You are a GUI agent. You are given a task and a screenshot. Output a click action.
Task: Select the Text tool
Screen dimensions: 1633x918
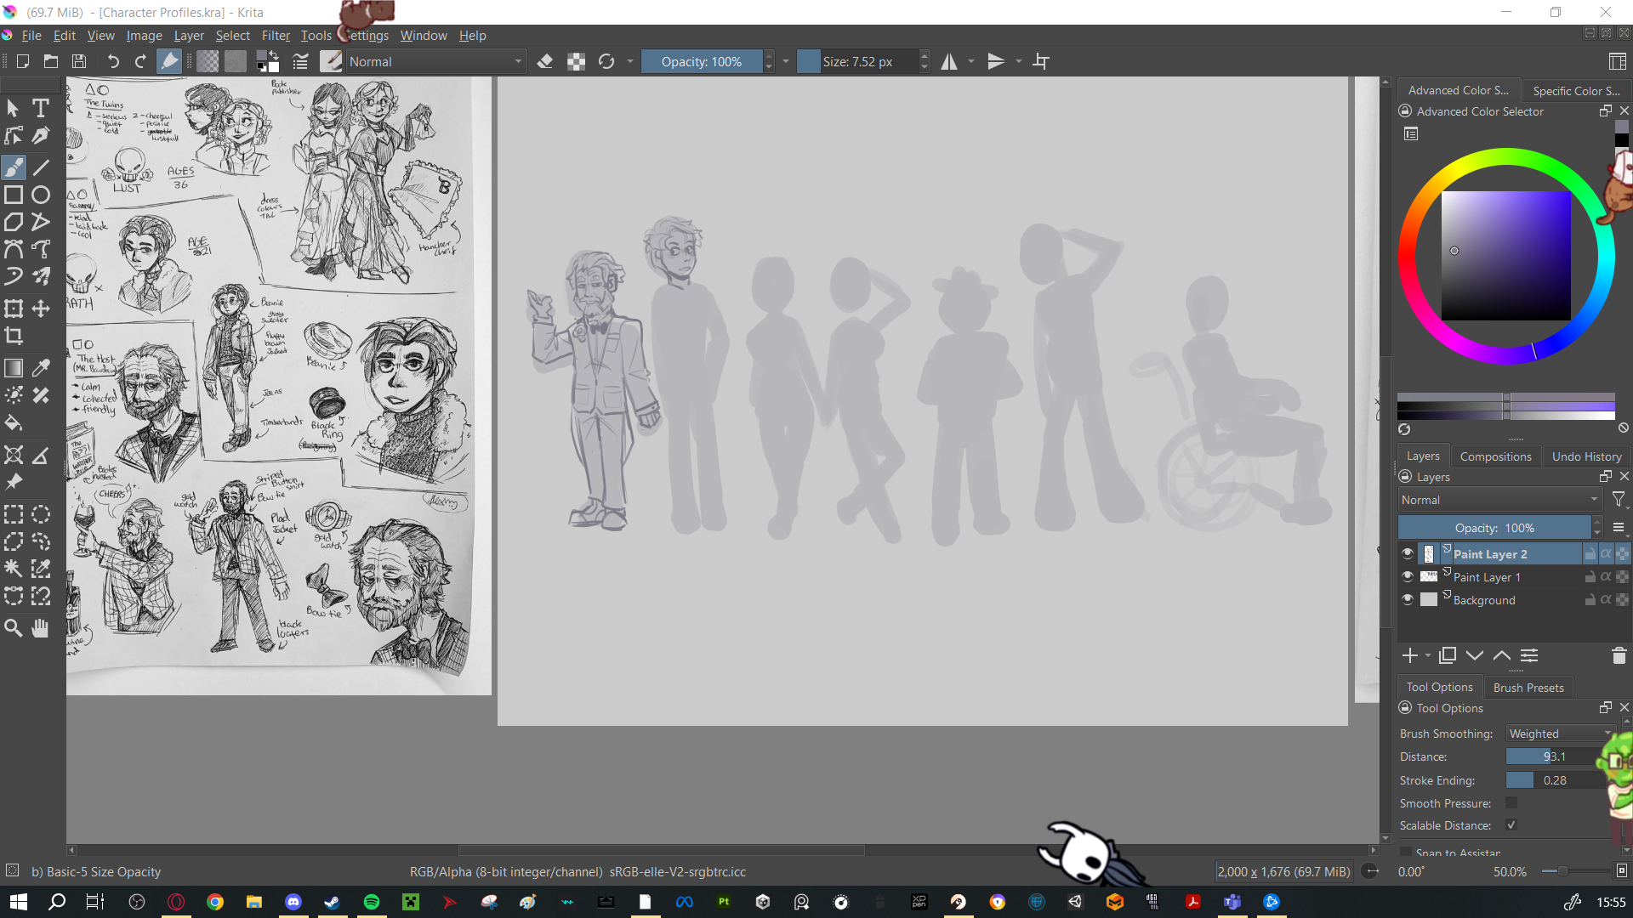[40, 108]
